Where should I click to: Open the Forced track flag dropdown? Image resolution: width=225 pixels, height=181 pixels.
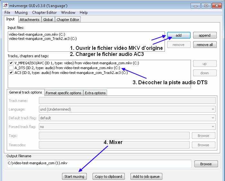[x=127, y=127]
